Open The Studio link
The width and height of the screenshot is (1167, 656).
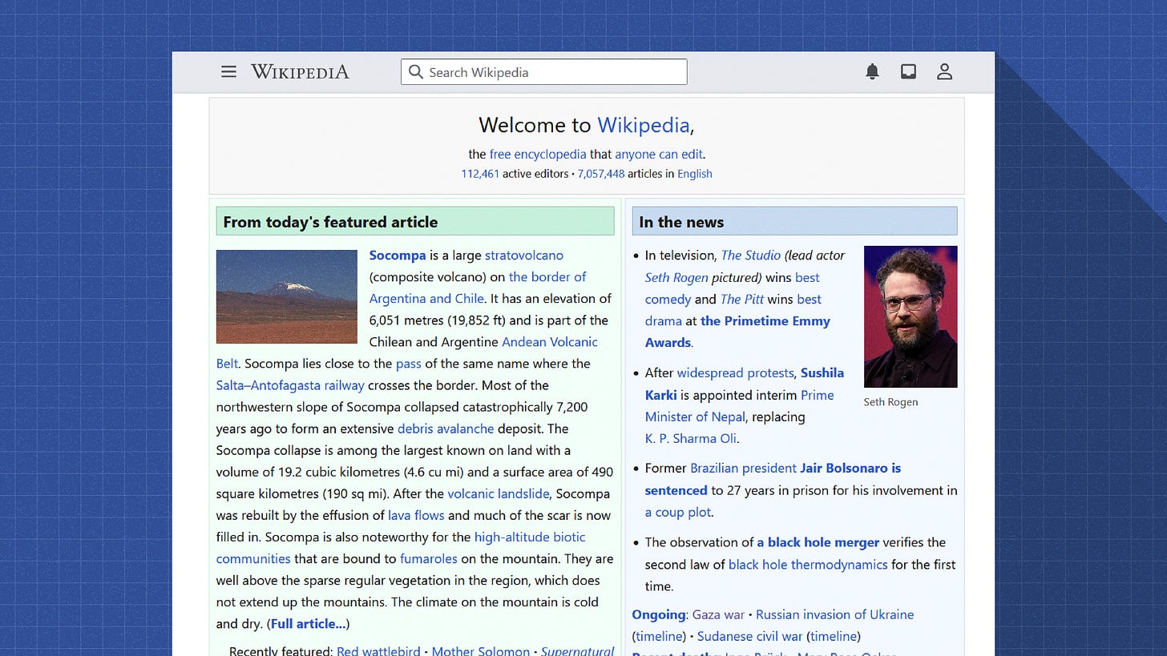click(751, 255)
